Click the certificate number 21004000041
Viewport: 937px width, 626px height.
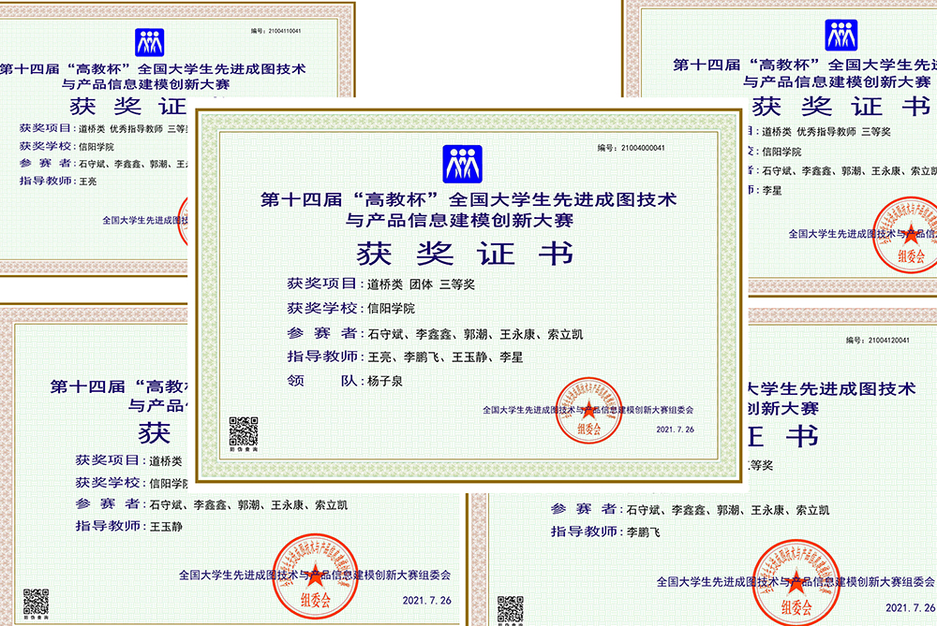[x=631, y=148]
